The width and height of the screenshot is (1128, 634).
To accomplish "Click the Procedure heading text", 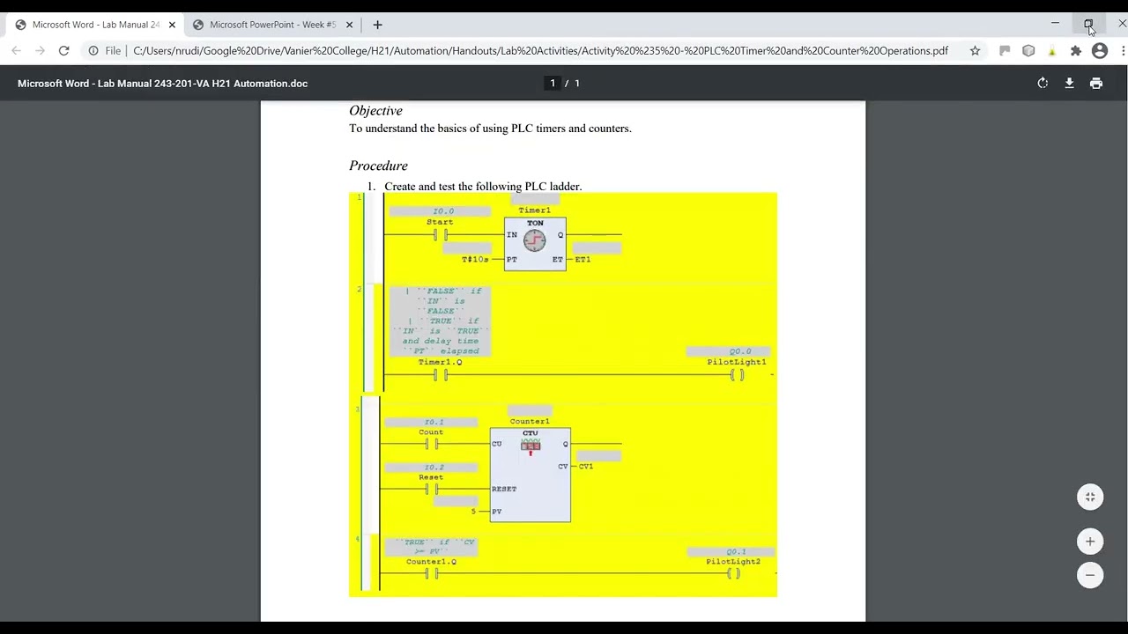I will (x=378, y=166).
